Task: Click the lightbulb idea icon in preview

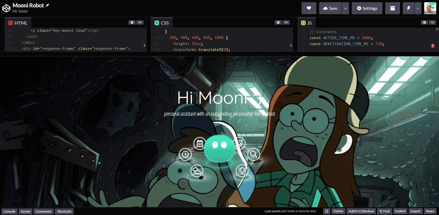Action: (242, 171)
